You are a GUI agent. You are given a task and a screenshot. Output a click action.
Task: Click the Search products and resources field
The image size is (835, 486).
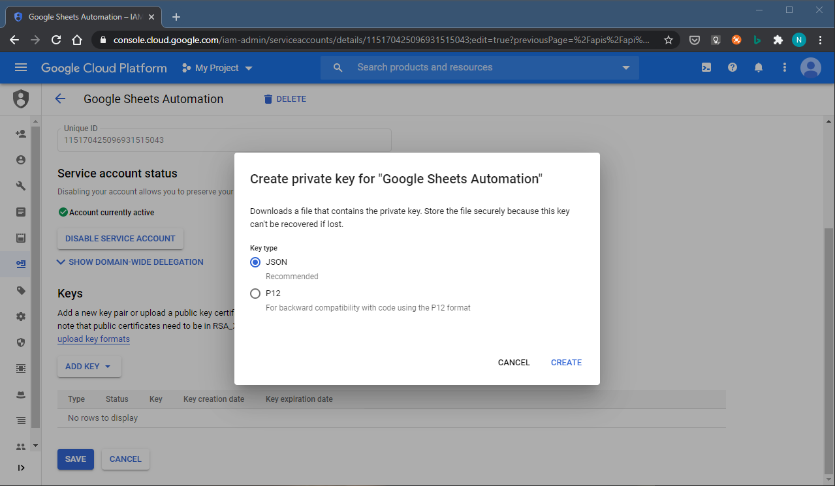click(480, 68)
